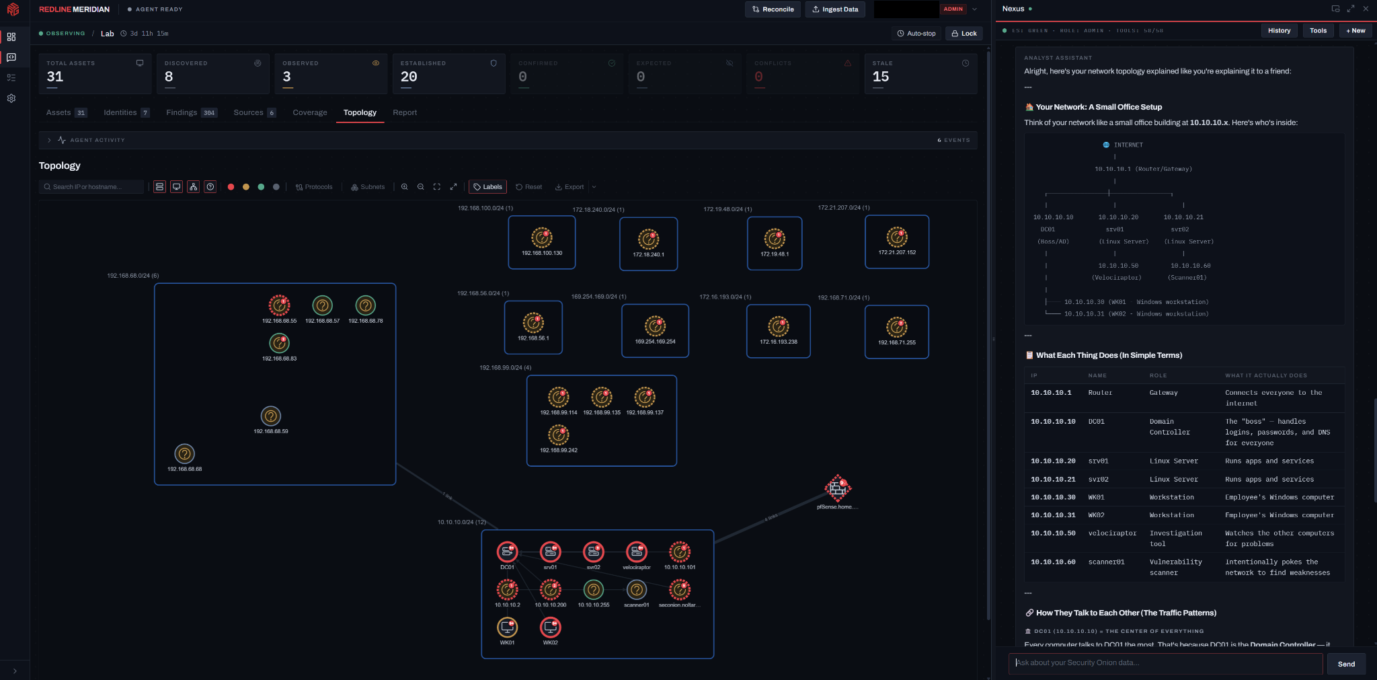Screen dimensions: 1377x680
Task: Open the Observed count card
Action: coord(331,74)
